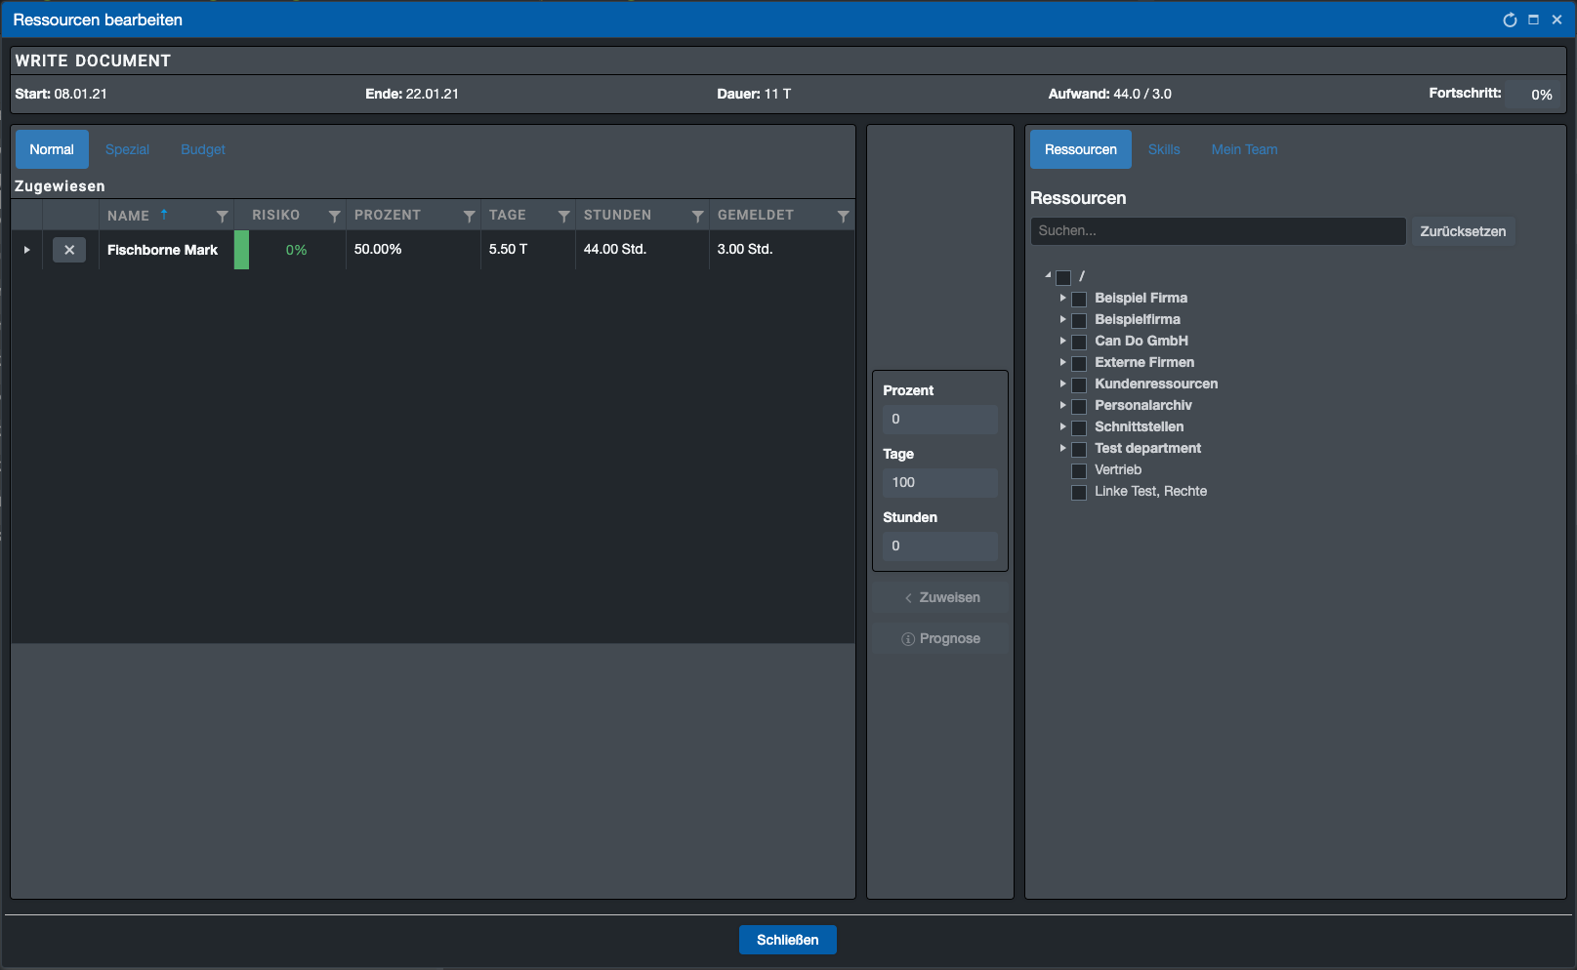This screenshot has width=1577, height=970.
Task: Check the Beispiel Firma checkbox
Action: [x=1079, y=300]
